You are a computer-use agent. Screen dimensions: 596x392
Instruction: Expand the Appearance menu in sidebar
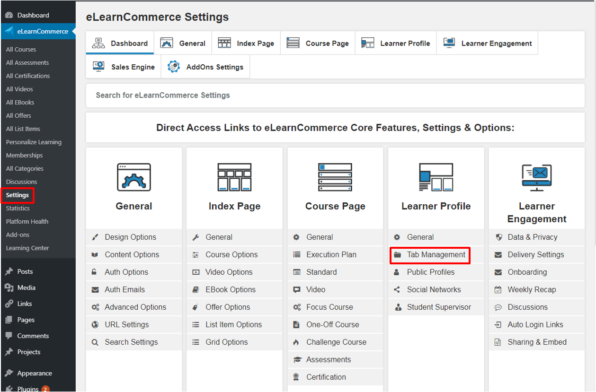tap(34, 374)
